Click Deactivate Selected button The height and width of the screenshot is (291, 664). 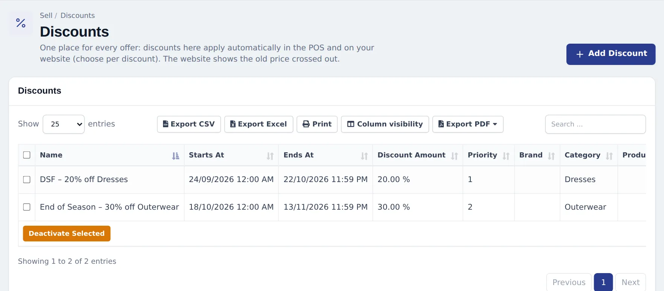(x=67, y=234)
